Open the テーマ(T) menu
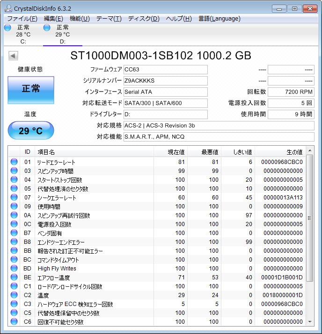Viewport: 322px width, 334px height. [109, 19]
